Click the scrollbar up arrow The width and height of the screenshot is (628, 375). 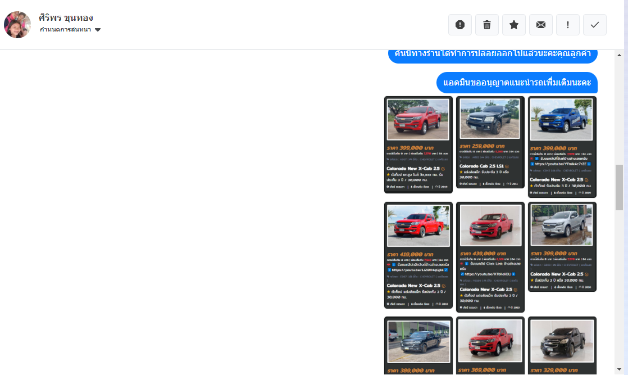tap(619, 56)
